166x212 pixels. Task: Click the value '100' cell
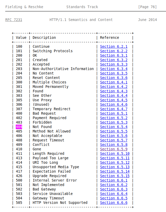click(x=19, y=46)
